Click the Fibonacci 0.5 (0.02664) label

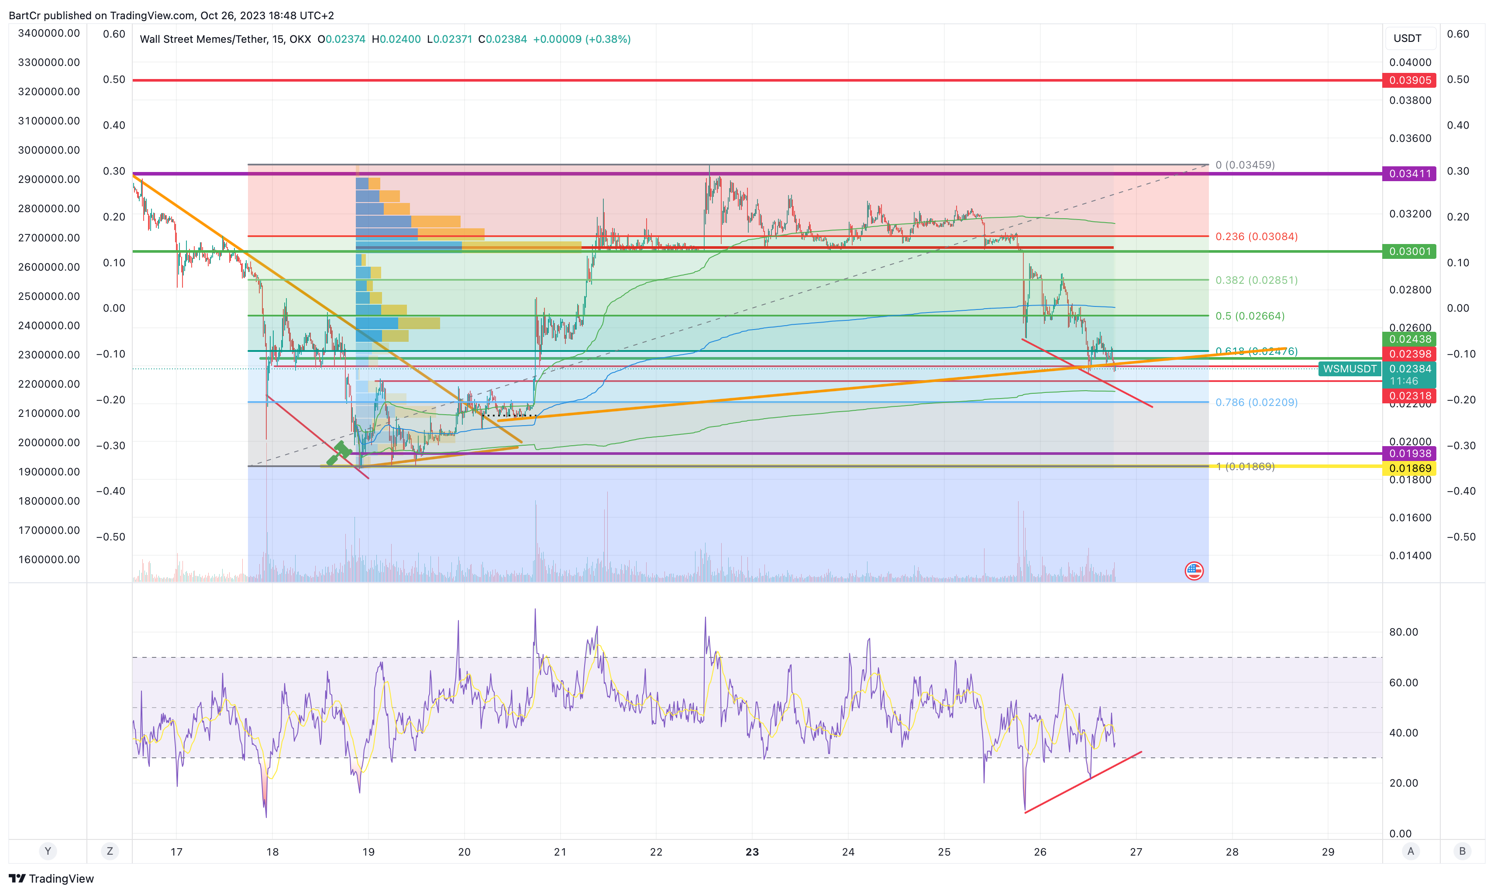tap(1250, 316)
